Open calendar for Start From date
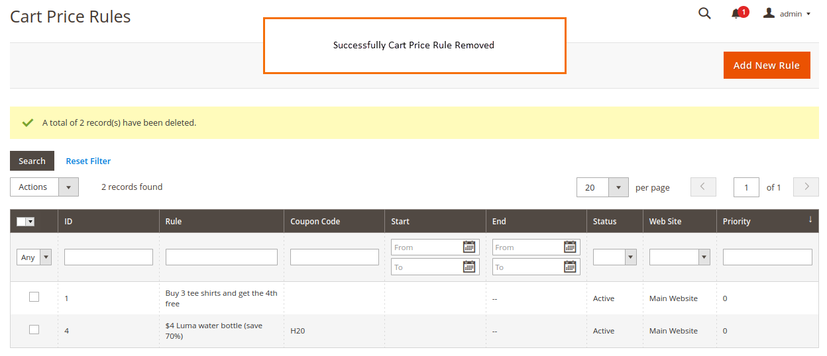The image size is (827, 356). [x=469, y=247]
